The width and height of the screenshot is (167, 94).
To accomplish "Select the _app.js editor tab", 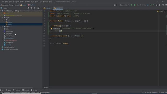I will pos(58,8).
